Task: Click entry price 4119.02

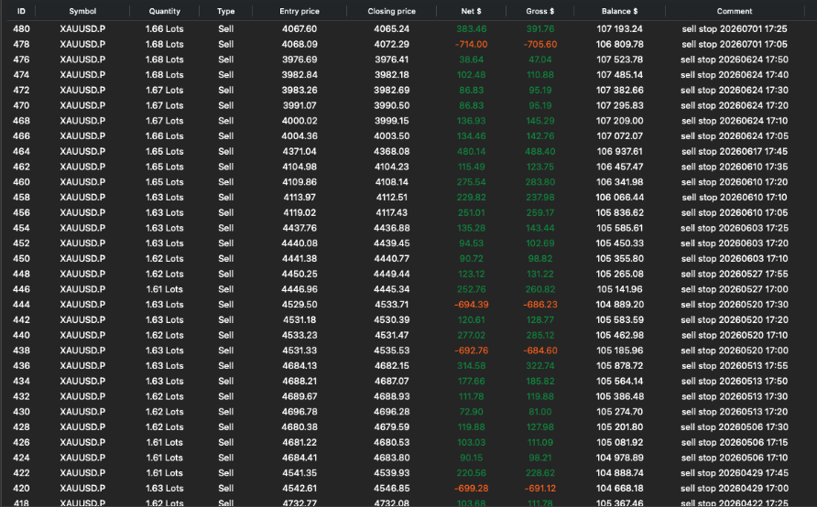Action: (x=300, y=213)
